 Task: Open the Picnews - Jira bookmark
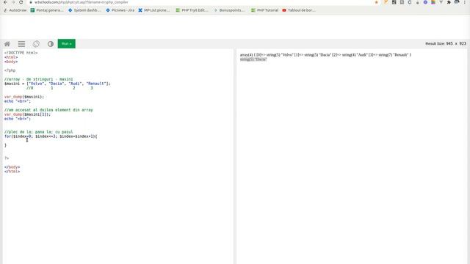pos(120,10)
